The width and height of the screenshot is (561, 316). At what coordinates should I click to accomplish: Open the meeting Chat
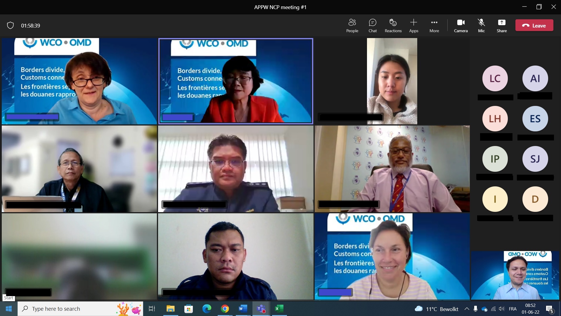point(373,26)
